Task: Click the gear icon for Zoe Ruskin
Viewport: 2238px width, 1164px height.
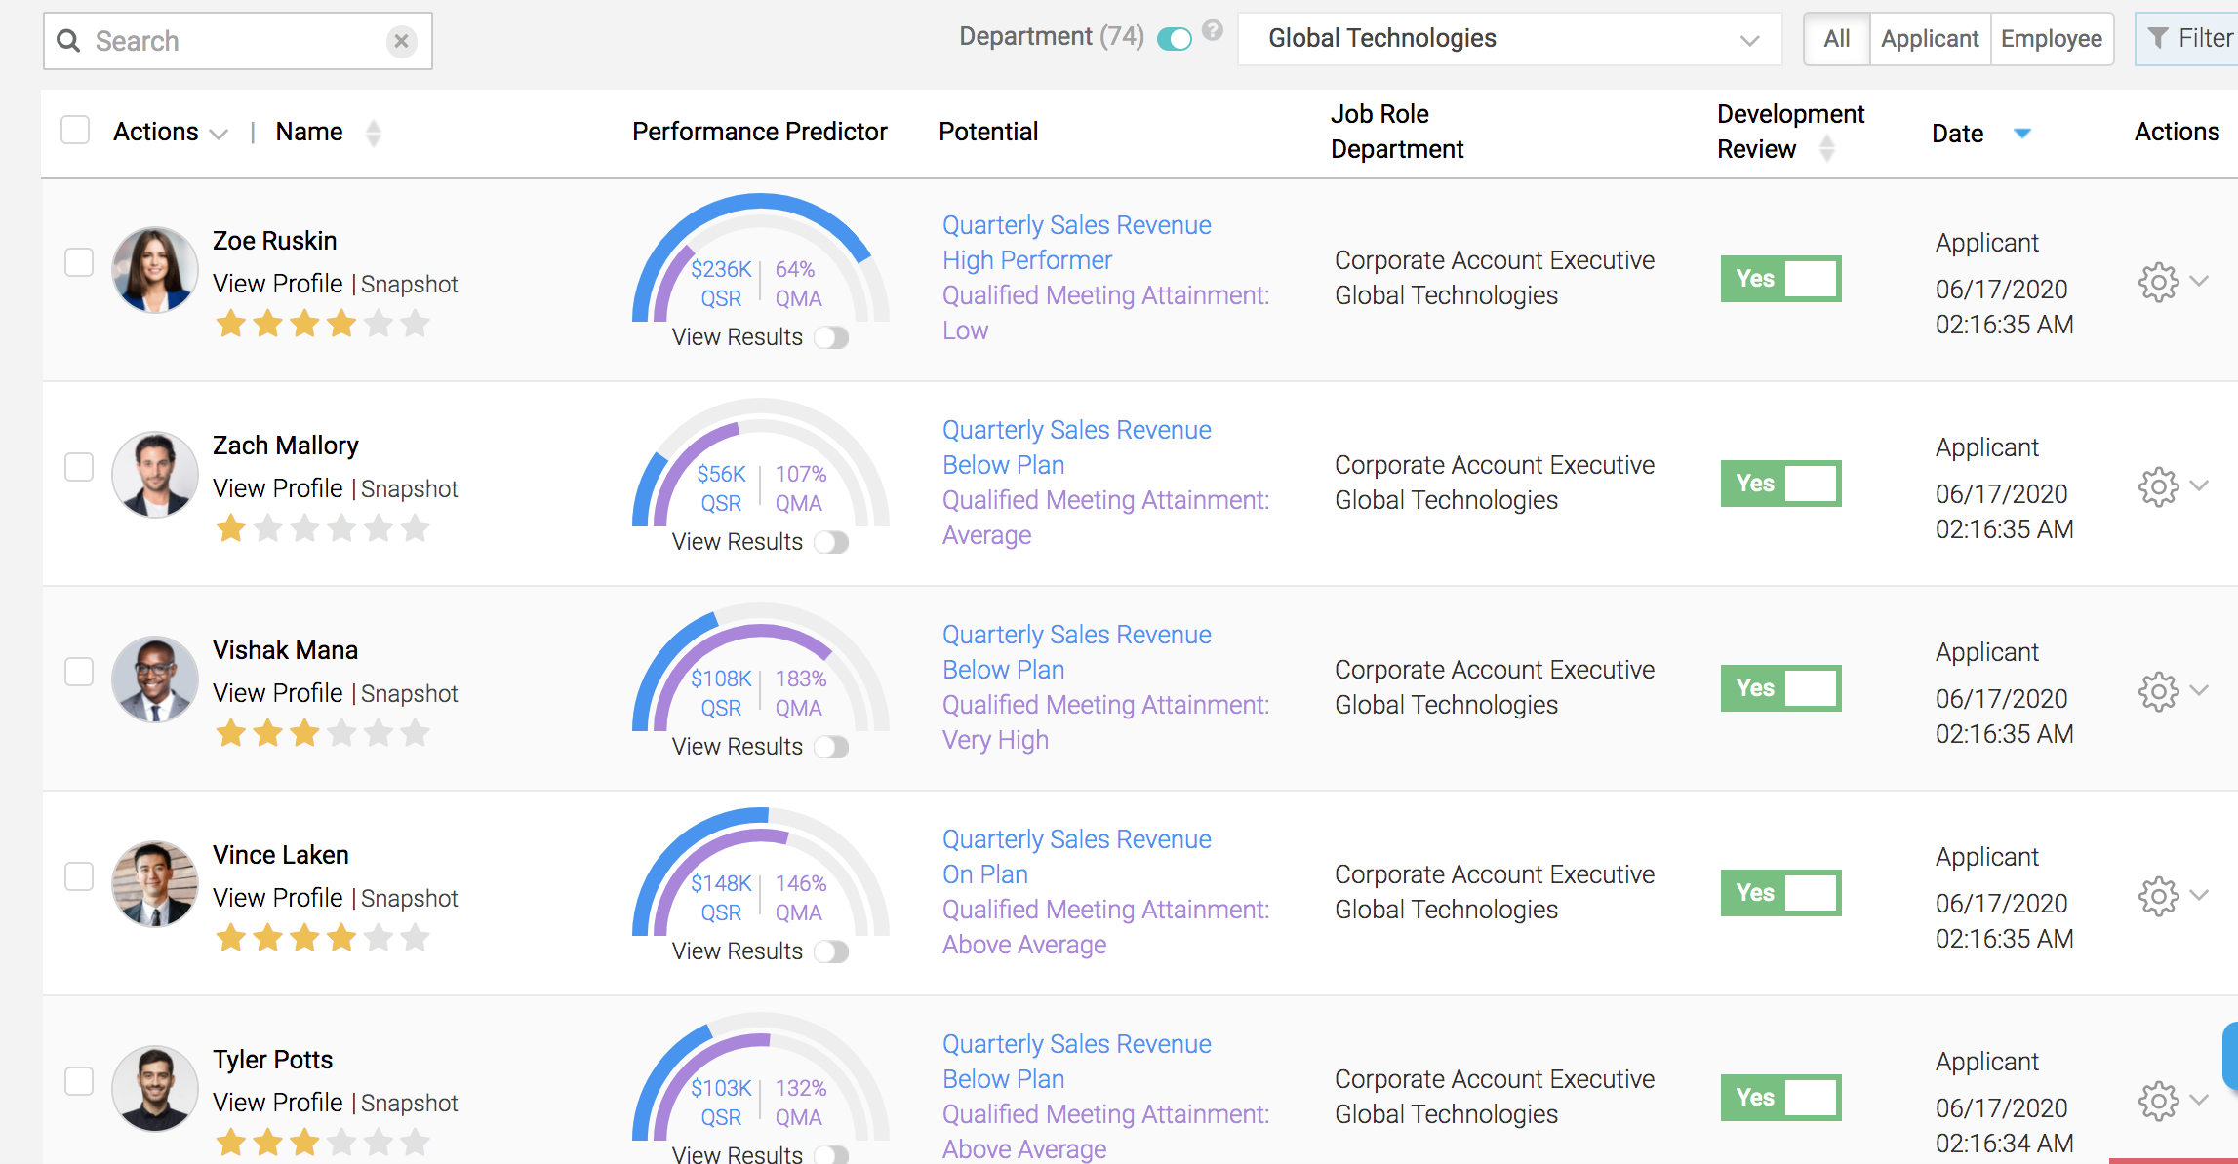Action: click(x=2157, y=282)
